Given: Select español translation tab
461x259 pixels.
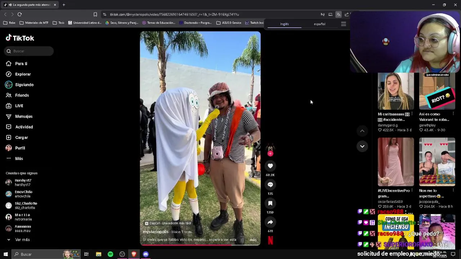Looking at the screenshot, I should 319,24.
